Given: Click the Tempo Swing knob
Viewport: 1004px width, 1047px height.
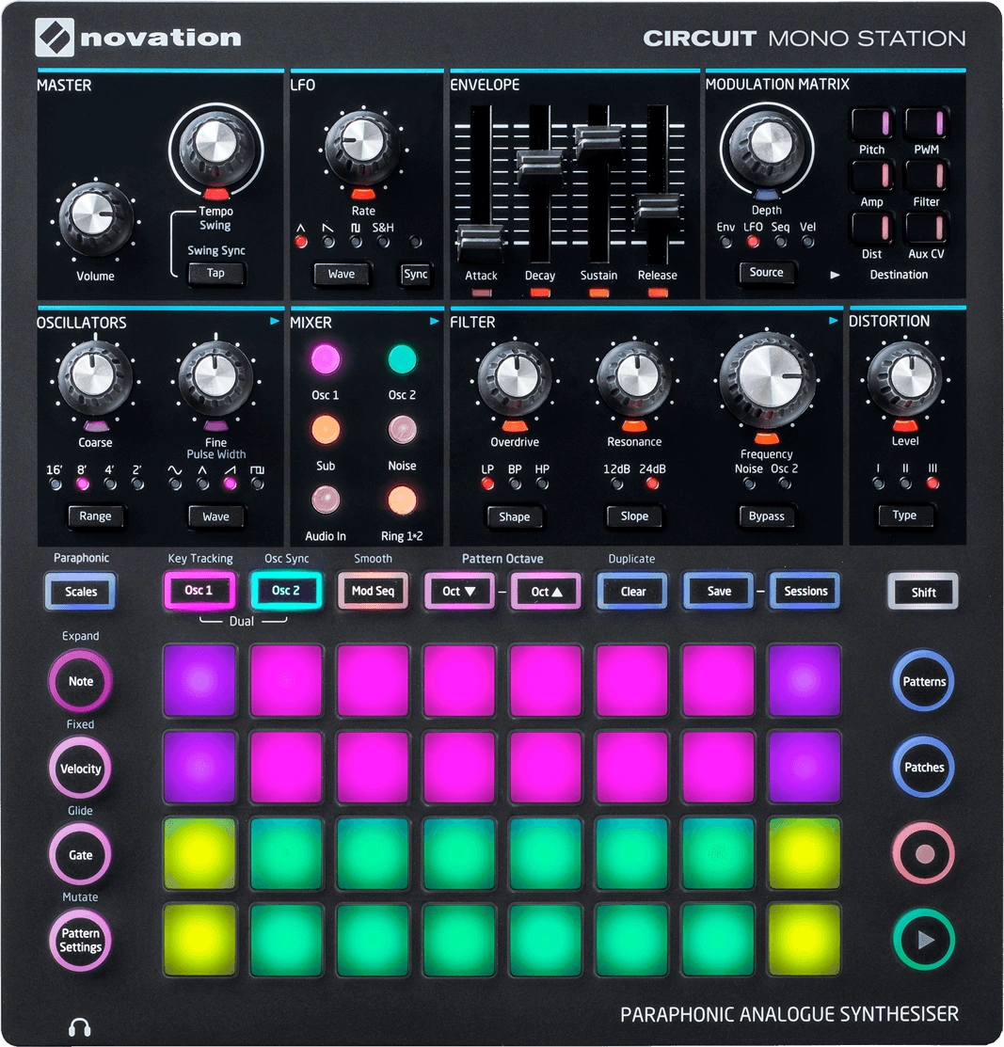Looking at the screenshot, I should (x=215, y=146).
